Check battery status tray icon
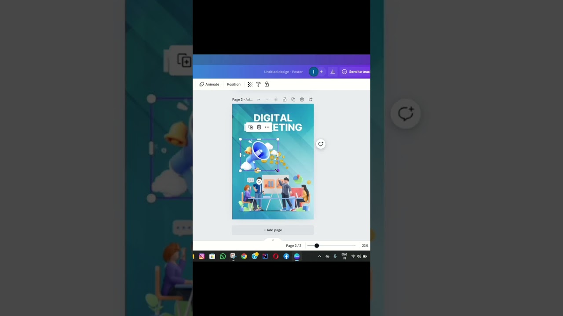The image size is (563, 316). [x=365, y=256]
